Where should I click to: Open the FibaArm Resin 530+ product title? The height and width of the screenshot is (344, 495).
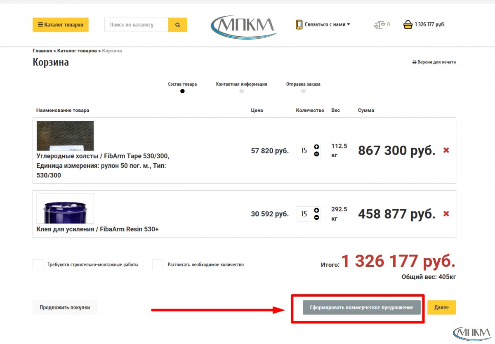click(x=98, y=229)
